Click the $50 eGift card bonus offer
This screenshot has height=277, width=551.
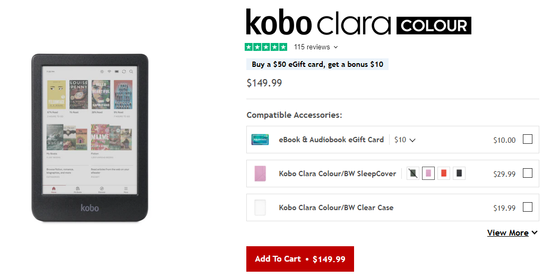pyautogui.click(x=317, y=64)
